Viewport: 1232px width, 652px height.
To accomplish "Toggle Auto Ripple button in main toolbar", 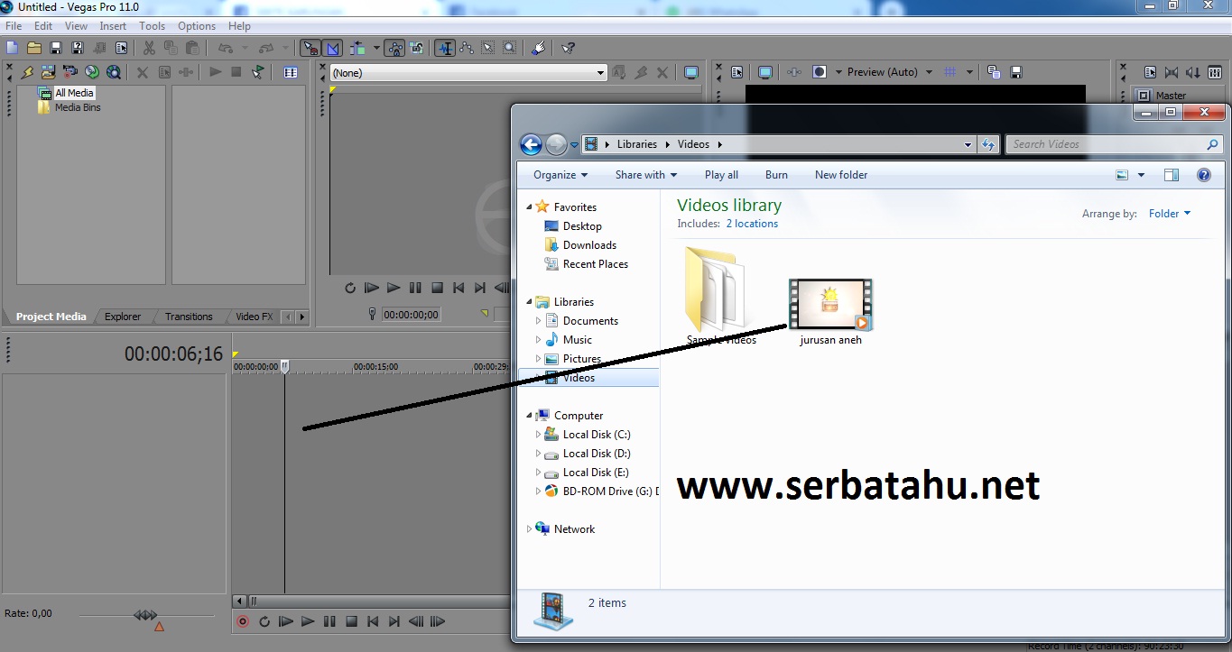I will (358, 48).
